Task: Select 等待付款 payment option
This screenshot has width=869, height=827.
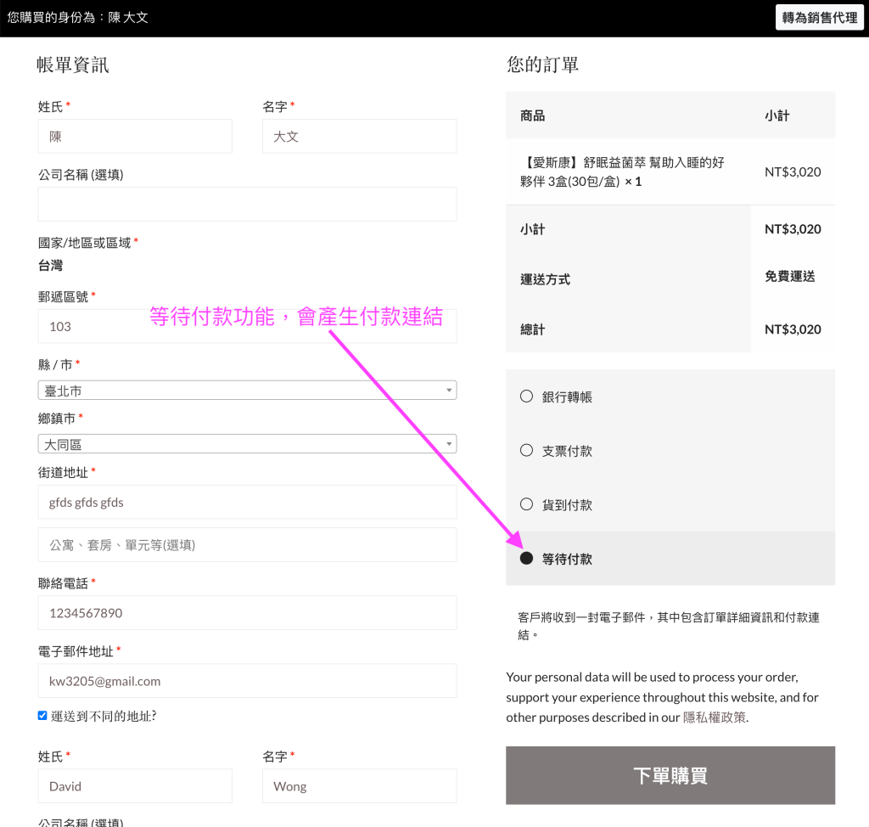Action: pos(526,559)
